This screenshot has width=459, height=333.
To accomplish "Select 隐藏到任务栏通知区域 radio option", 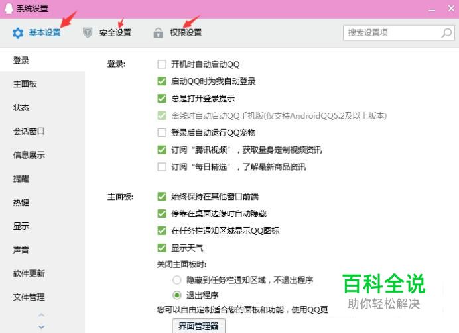I will (x=177, y=280).
